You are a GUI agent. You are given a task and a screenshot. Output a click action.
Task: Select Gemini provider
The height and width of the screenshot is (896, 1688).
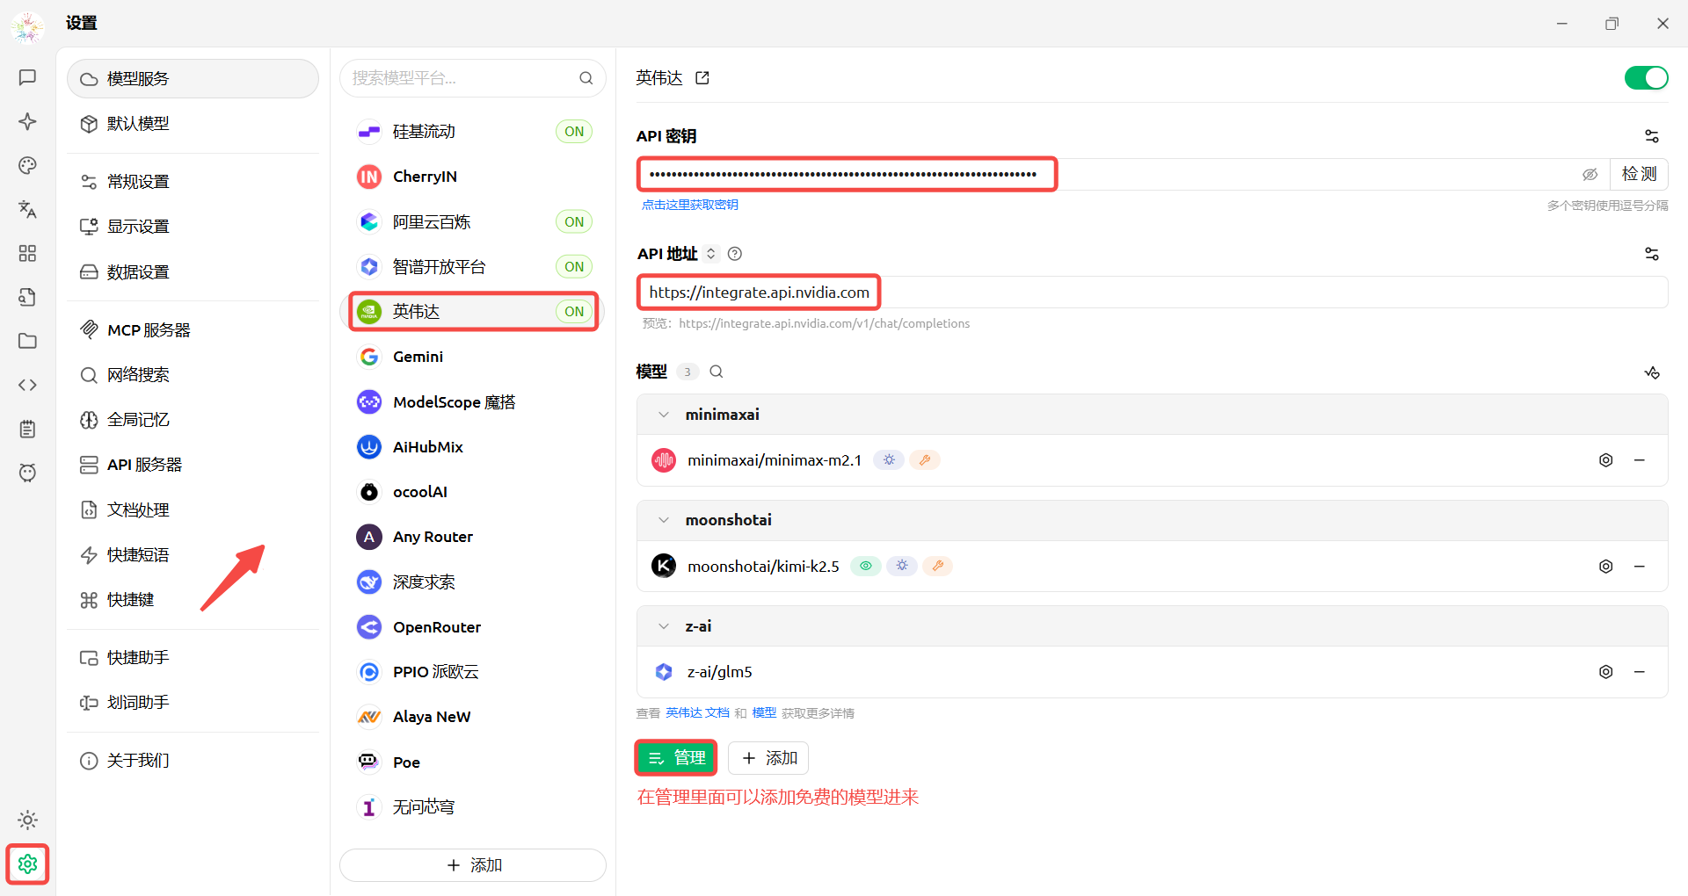[473, 357]
